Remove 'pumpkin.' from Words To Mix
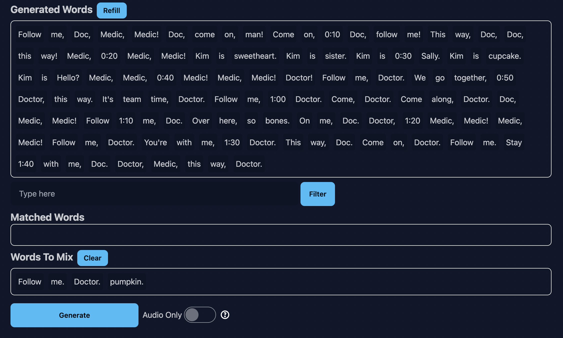563x338 pixels. pyautogui.click(x=126, y=282)
